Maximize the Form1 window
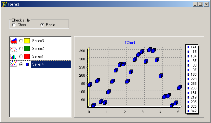Viewport: 211px width, 123px height. 201,4
